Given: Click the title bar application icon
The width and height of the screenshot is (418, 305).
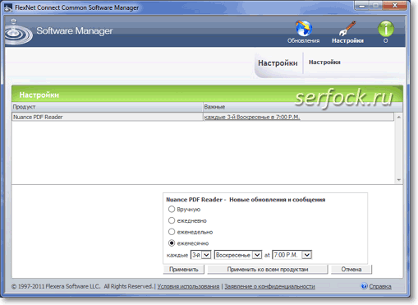Looking at the screenshot, I should (8, 7).
